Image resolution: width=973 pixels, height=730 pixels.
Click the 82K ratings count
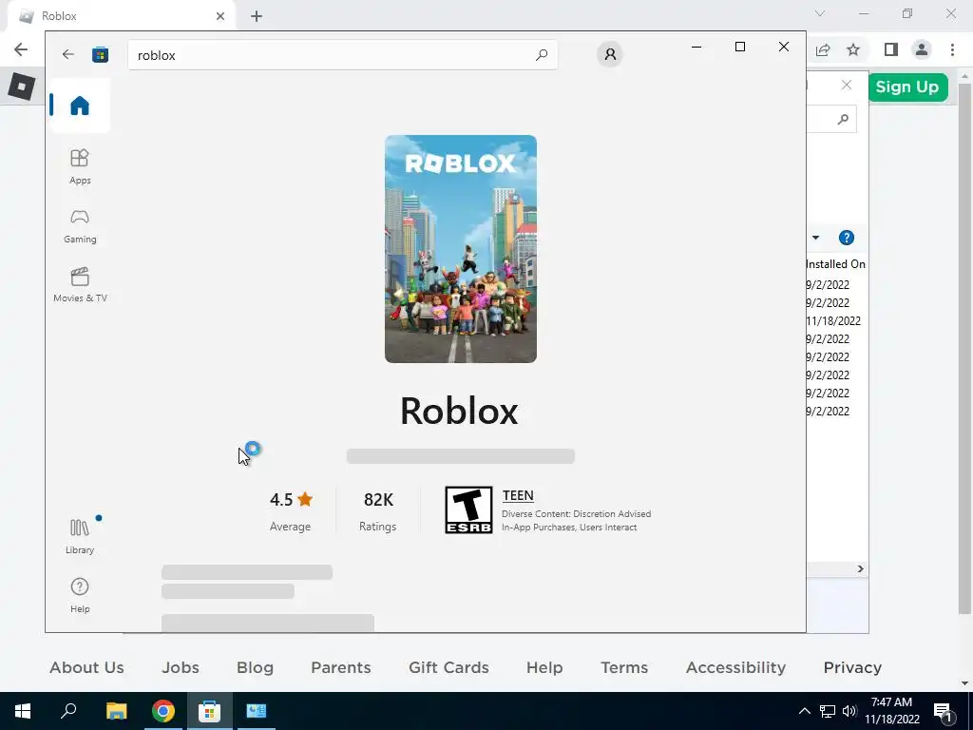[x=378, y=500]
